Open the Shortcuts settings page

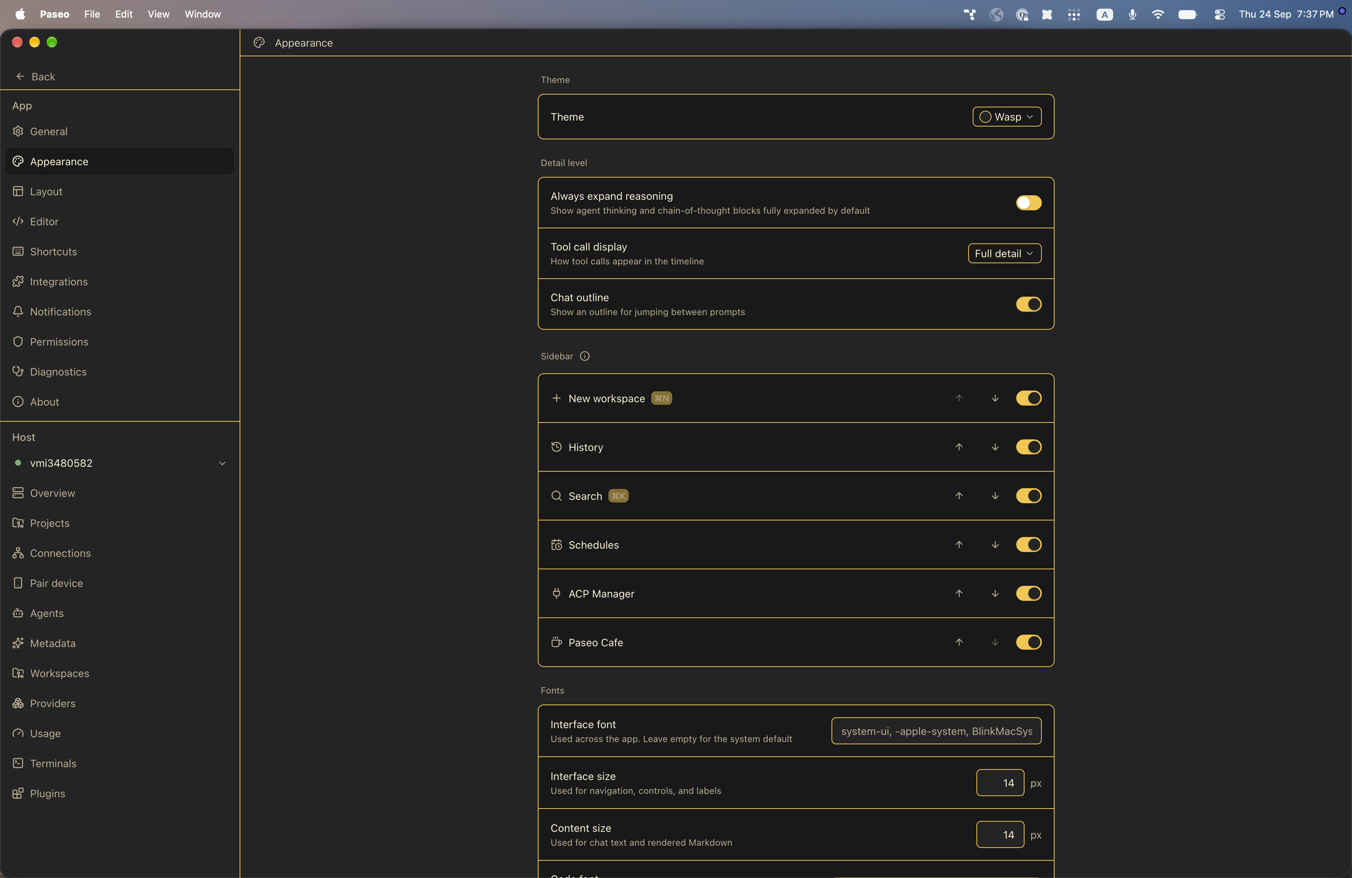pos(120,252)
